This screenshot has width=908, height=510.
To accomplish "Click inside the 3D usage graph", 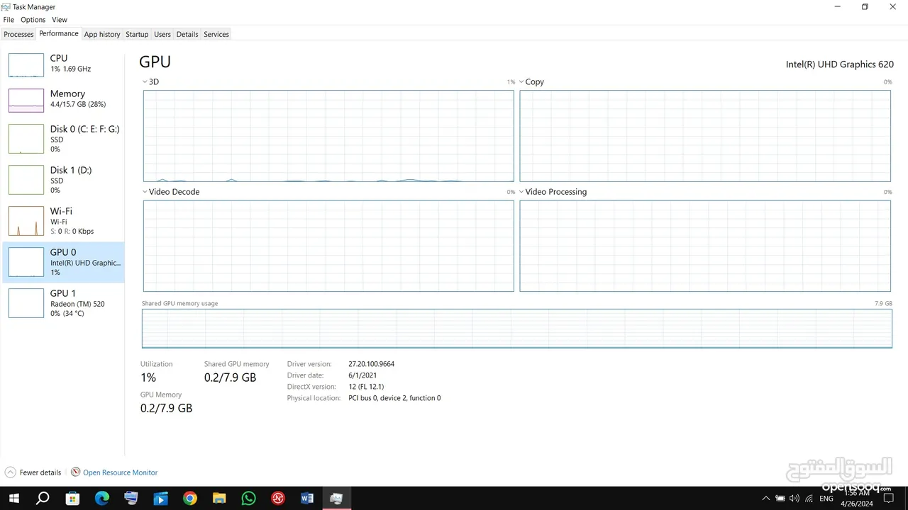I will [328, 136].
